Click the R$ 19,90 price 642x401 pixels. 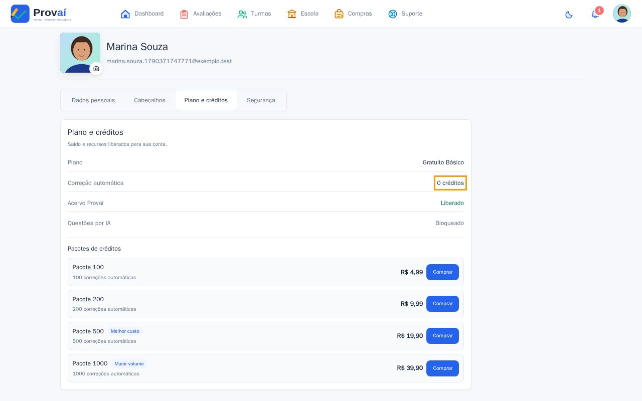[x=410, y=336]
